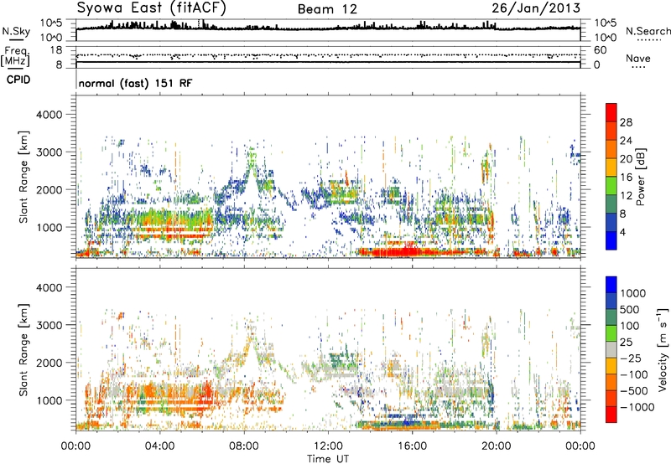Click the 'Nave' legend label
671x464 pixels.
pos(638,59)
